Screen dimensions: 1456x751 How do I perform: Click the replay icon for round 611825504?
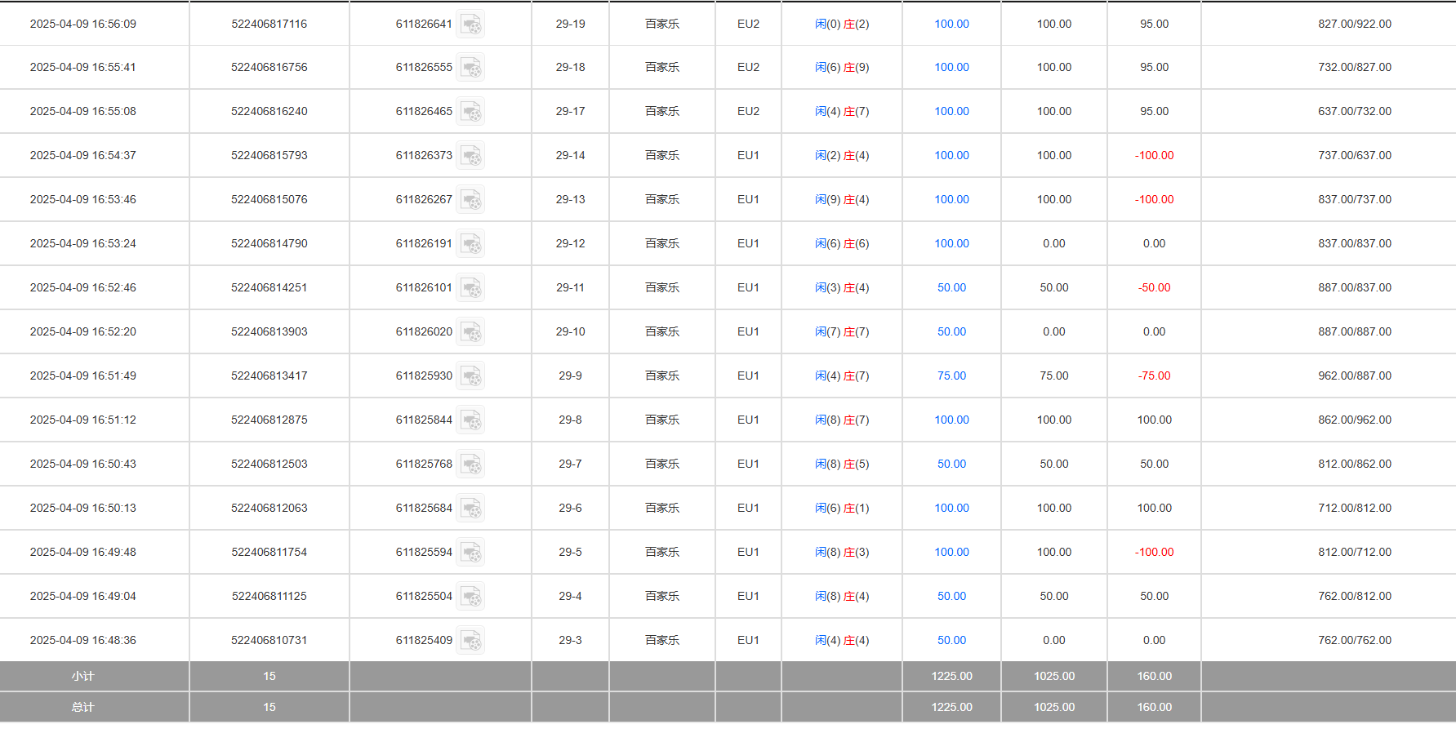[x=470, y=597]
